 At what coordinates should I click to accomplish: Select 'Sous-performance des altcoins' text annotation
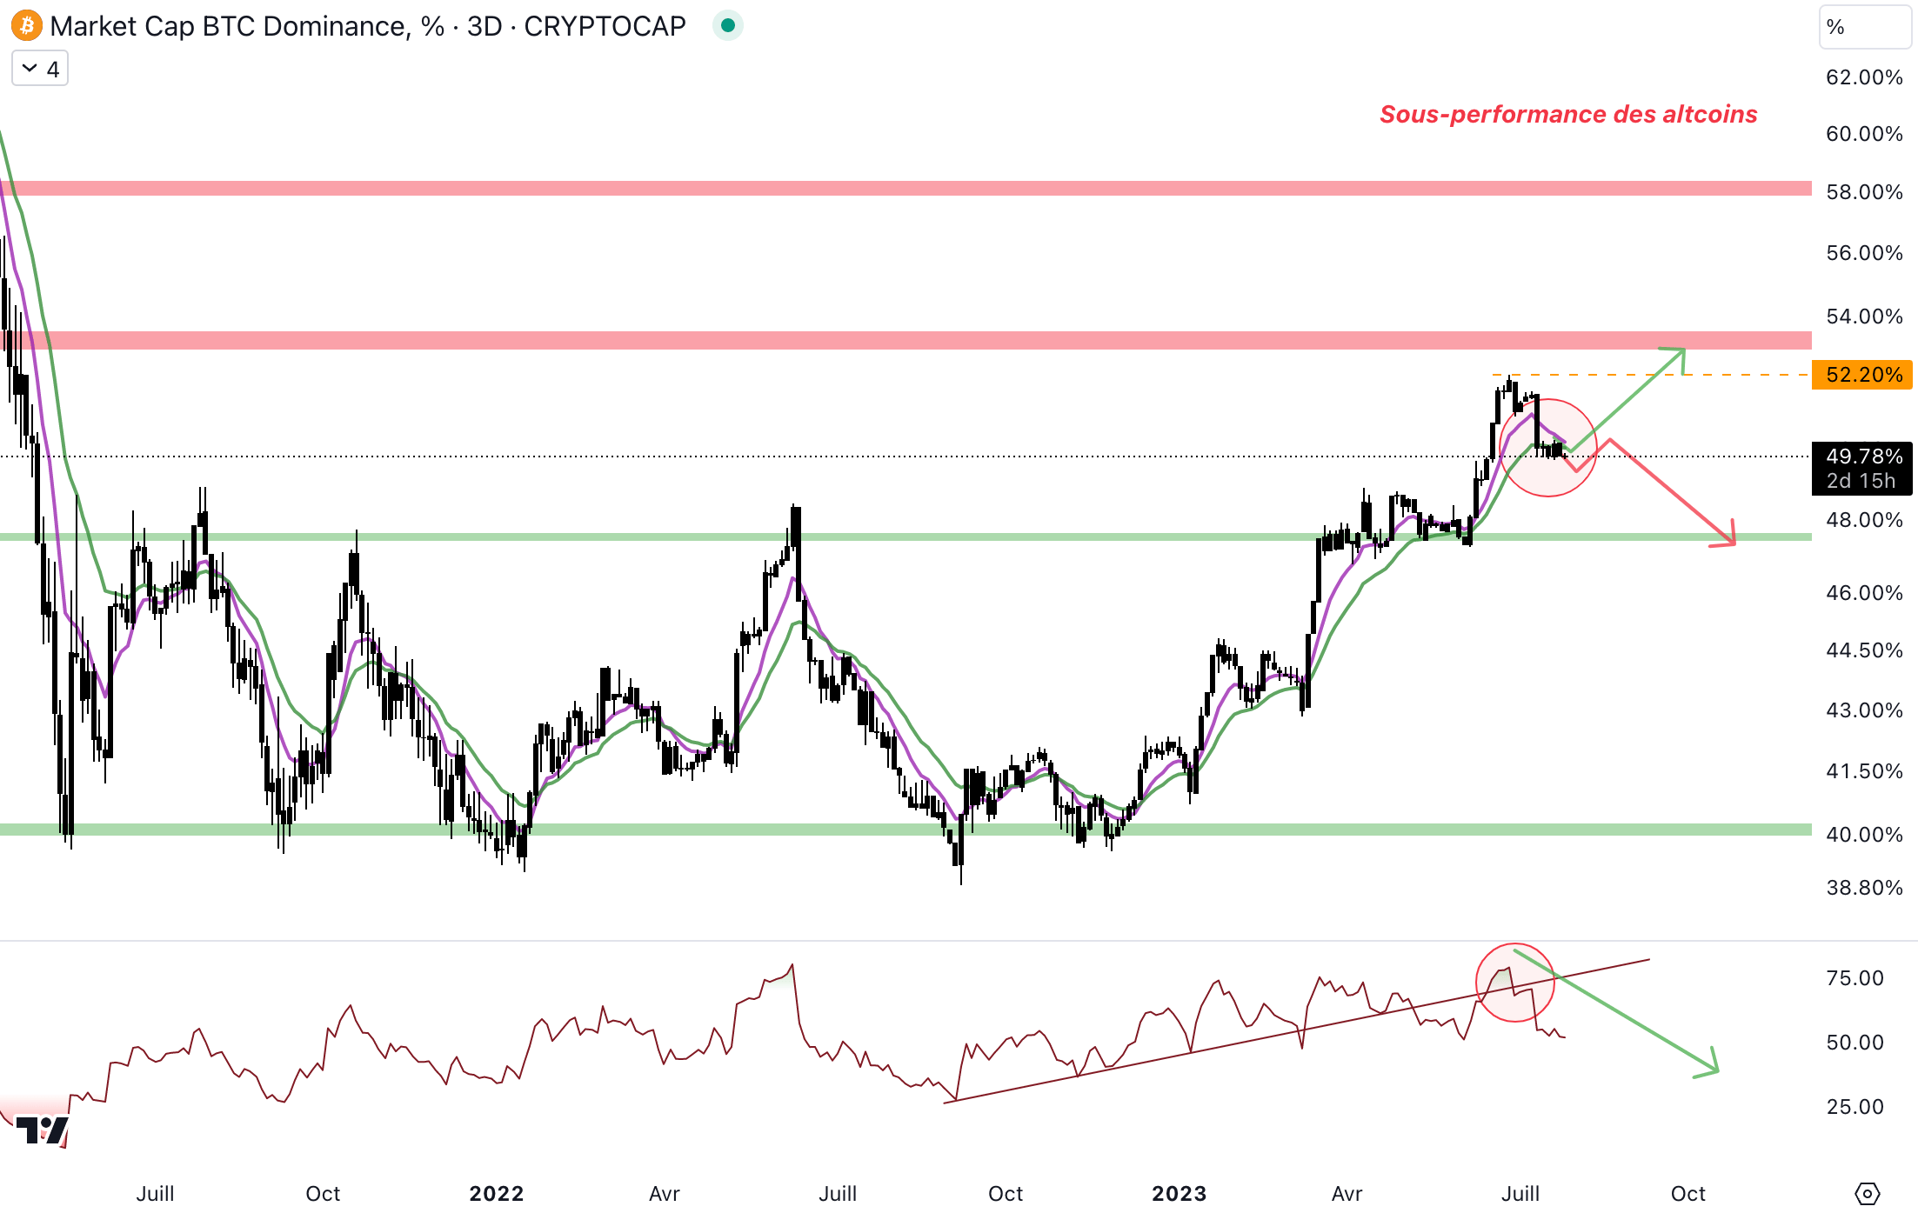[1568, 115]
